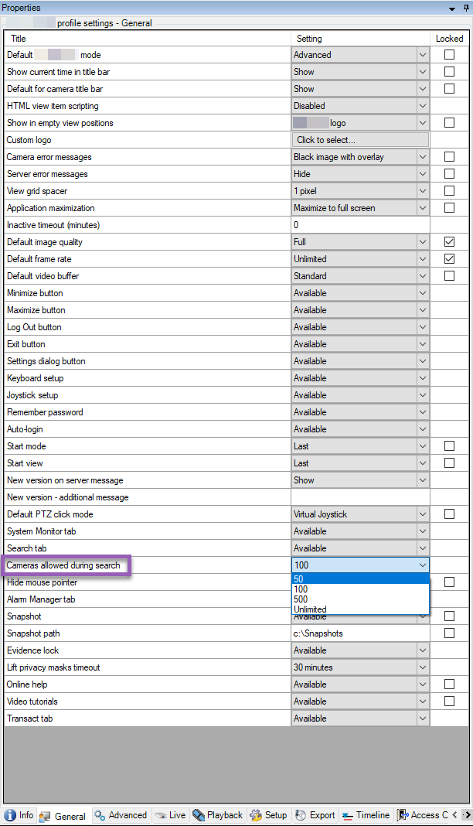Click the Live tab camera icon
473x826 pixels.
[160, 815]
